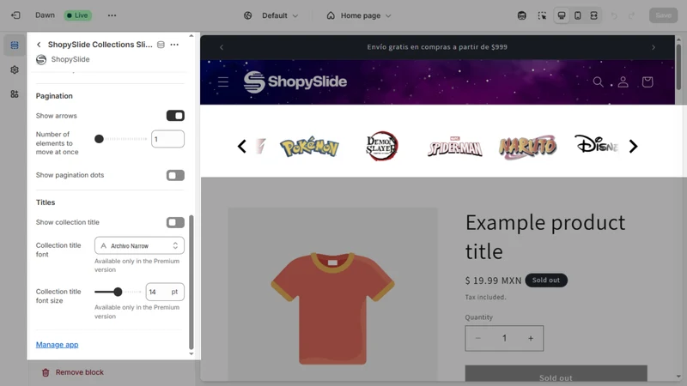Click the font size pt input field

(x=165, y=292)
